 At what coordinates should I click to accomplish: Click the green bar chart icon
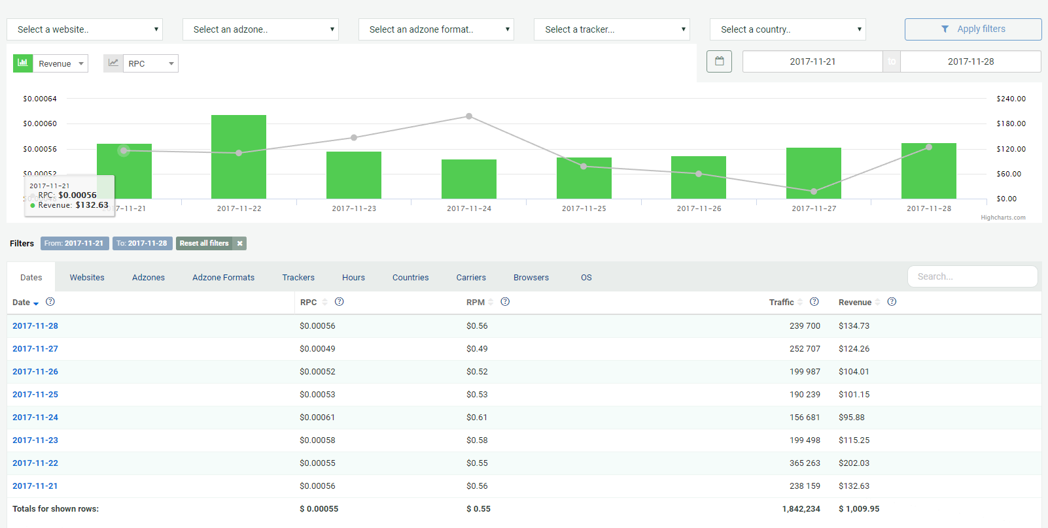tap(23, 63)
